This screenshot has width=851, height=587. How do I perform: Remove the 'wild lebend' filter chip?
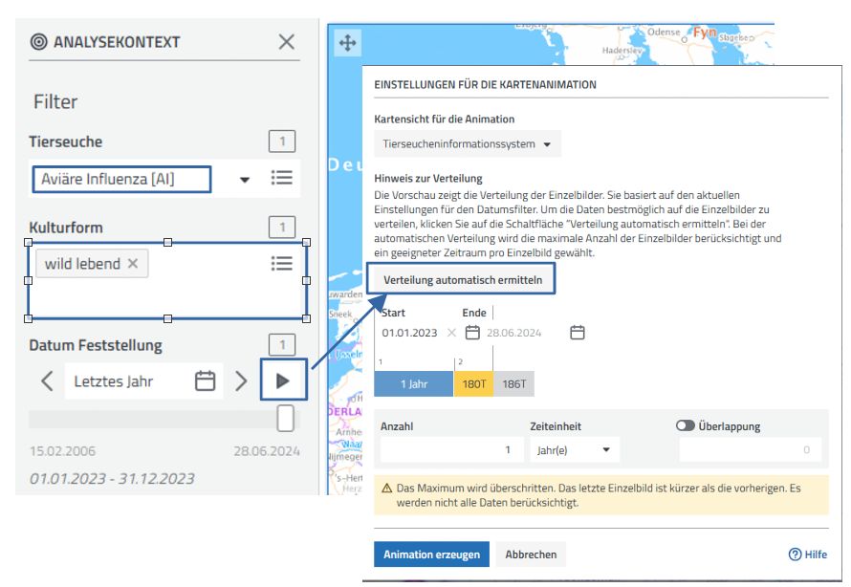(x=133, y=264)
